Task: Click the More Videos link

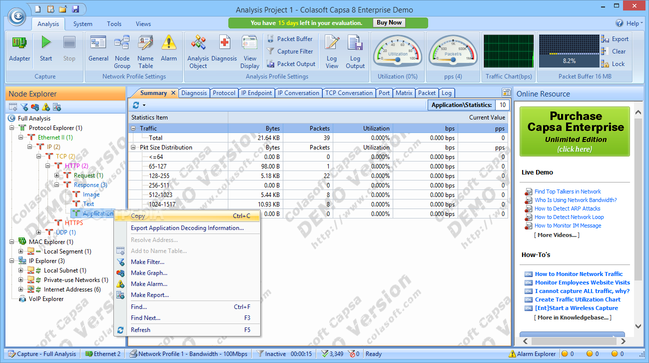Action: coord(557,235)
